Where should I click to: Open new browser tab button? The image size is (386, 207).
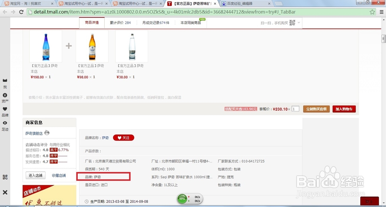click(x=278, y=4)
